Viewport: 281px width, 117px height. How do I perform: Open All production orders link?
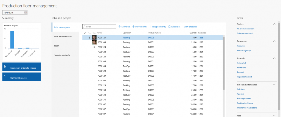tap(246, 29)
